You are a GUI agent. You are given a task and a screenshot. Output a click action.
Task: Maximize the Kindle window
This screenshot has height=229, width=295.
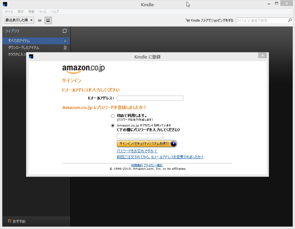[x=276, y=3]
